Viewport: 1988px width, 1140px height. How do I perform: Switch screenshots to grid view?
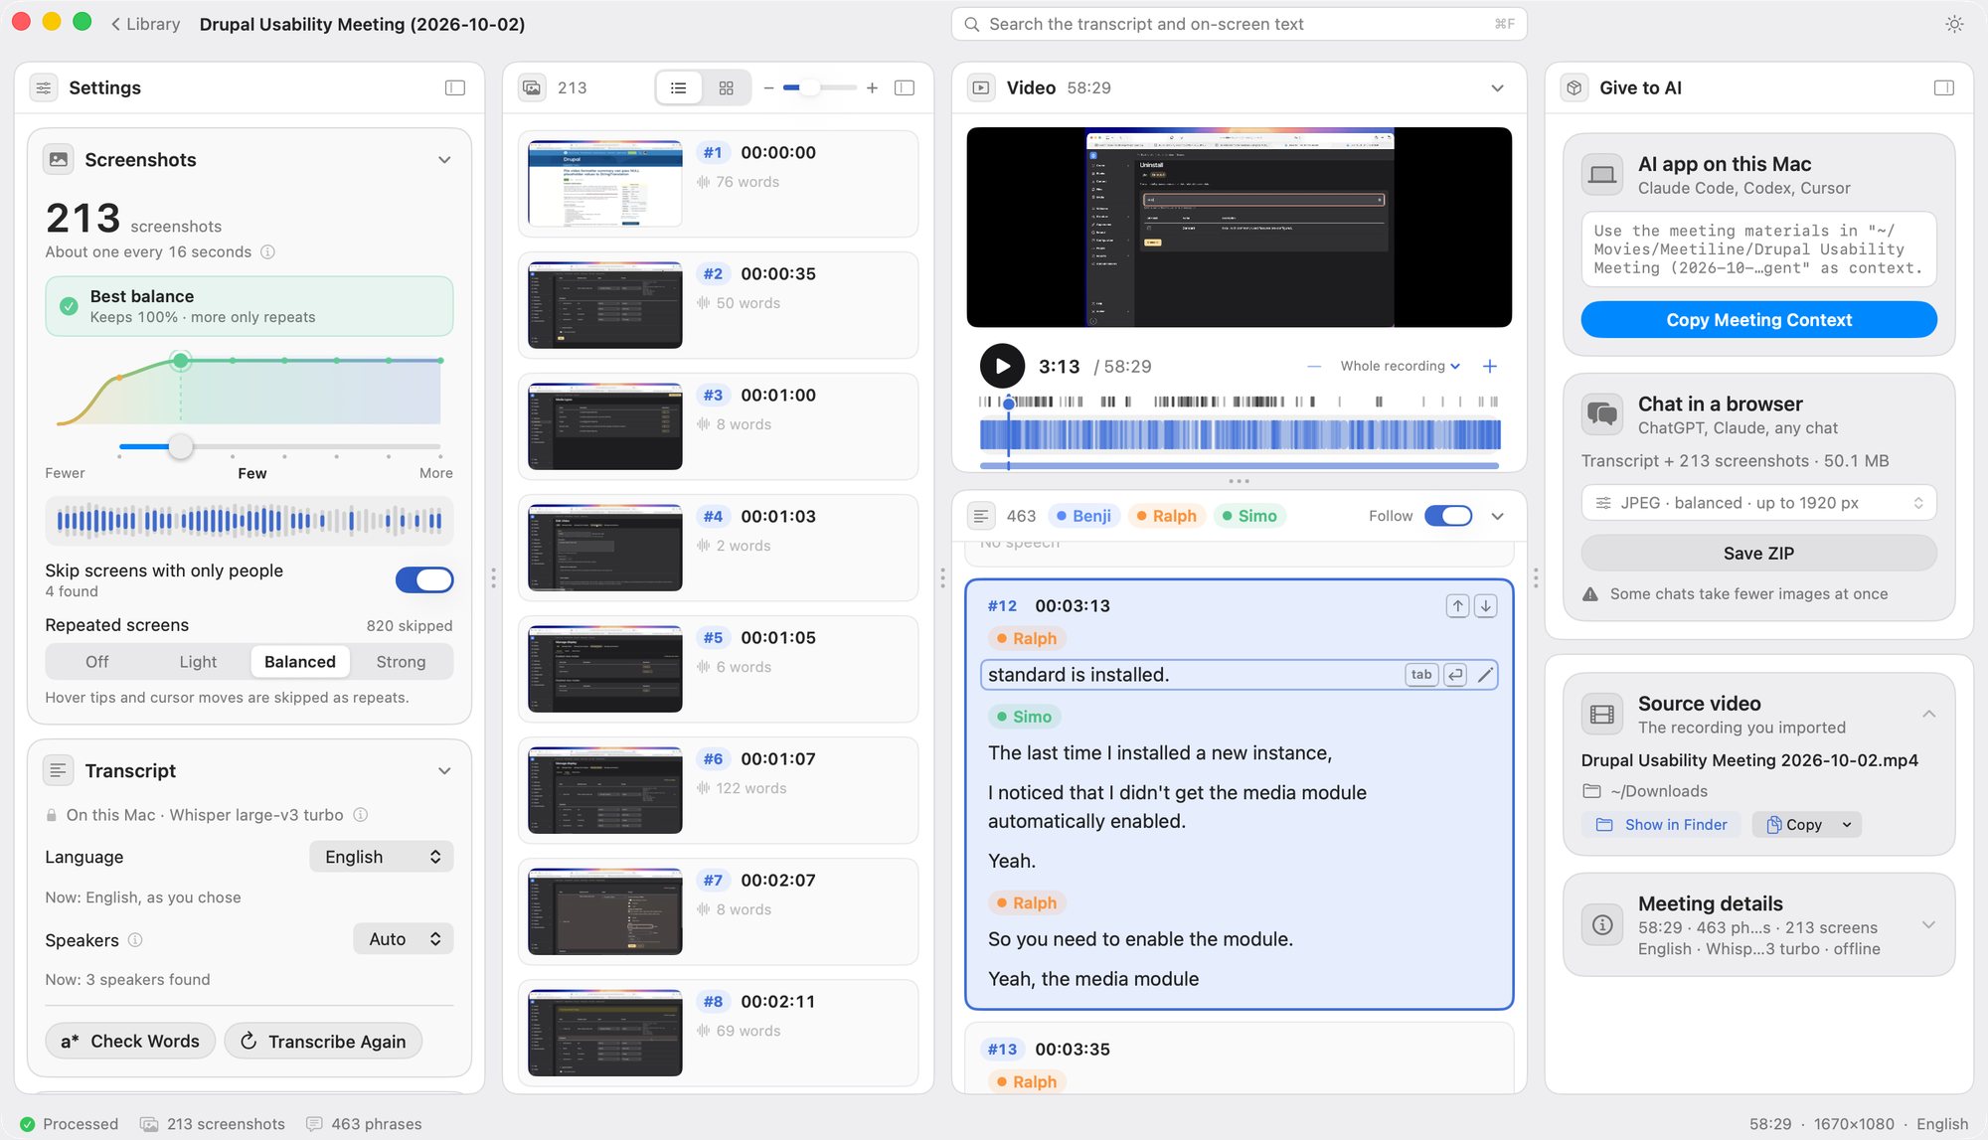(x=727, y=87)
